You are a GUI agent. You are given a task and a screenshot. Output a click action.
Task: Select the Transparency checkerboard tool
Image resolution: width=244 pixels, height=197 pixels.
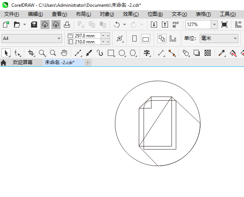pyautogui.click(x=208, y=53)
